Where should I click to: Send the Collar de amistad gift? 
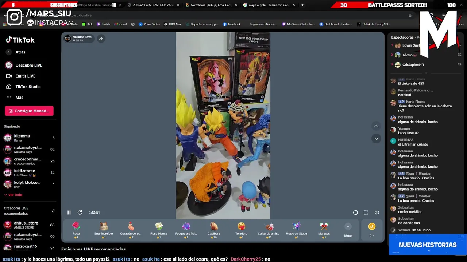[x=269, y=230]
